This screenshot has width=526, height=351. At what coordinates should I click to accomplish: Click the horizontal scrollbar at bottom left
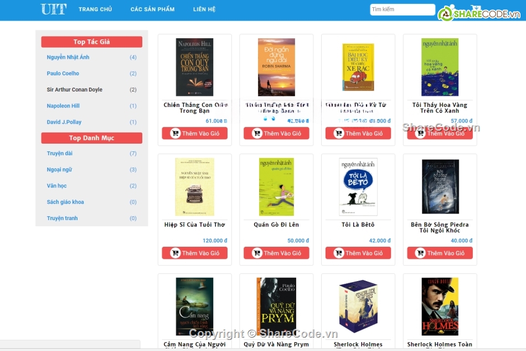(x=70, y=344)
